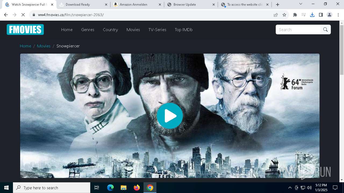Play the Snowpiercer video

pyautogui.click(x=170, y=116)
